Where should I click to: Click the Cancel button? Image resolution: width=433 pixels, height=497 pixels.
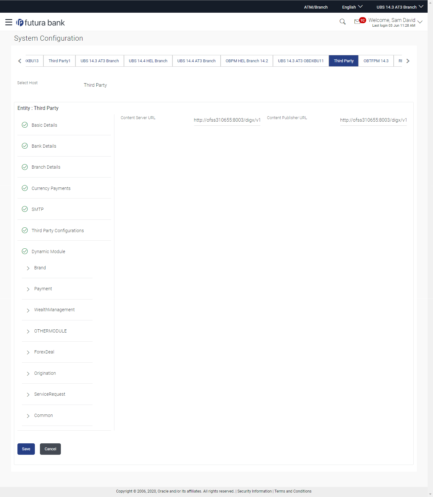click(50, 449)
